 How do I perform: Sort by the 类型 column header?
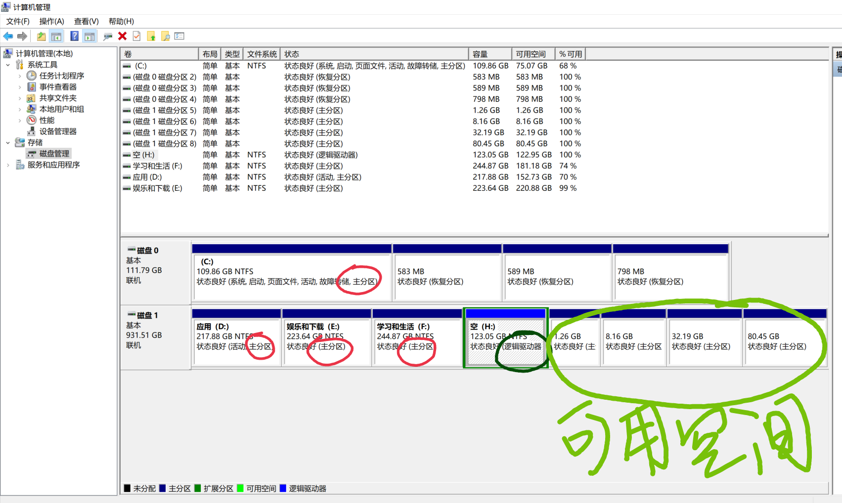click(x=232, y=54)
